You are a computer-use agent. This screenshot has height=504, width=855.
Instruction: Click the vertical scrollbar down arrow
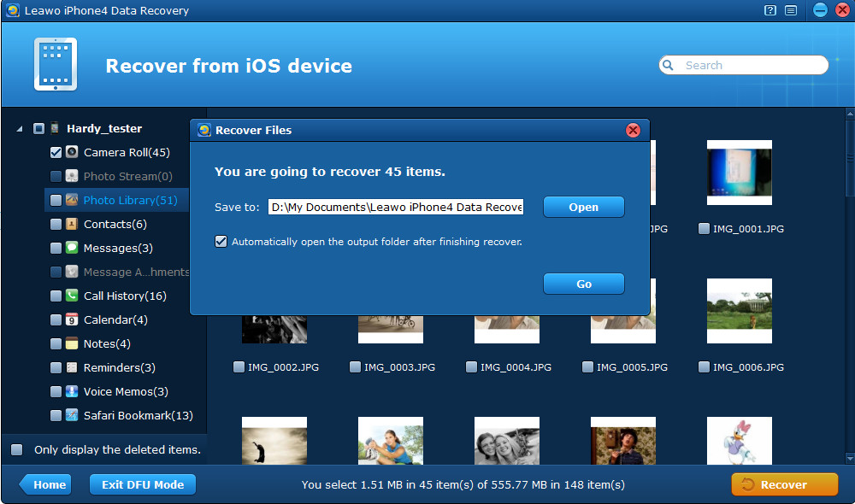pos(850,458)
